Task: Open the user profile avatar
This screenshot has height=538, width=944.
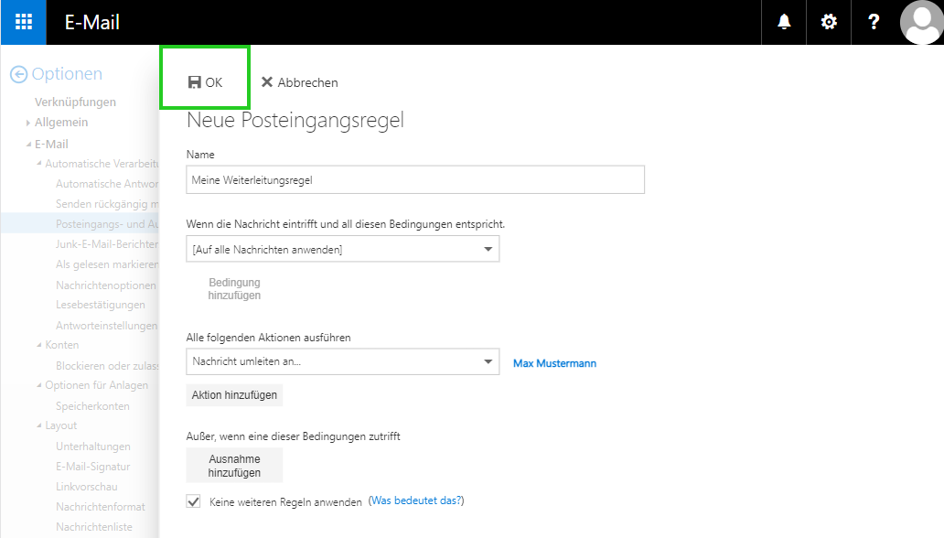Action: 921,22
